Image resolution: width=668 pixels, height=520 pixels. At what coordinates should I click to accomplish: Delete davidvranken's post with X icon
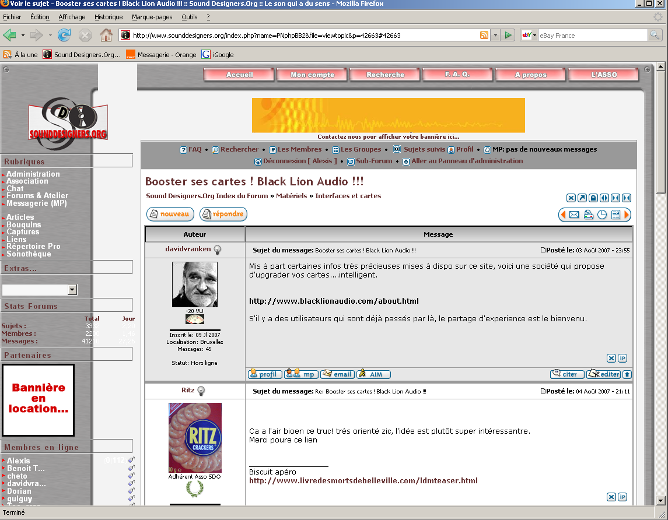pyautogui.click(x=611, y=358)
